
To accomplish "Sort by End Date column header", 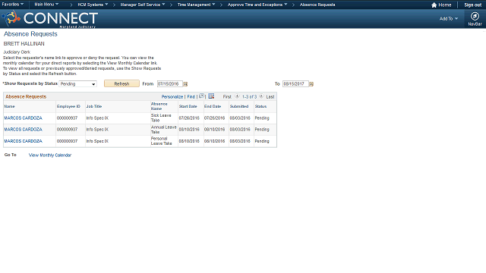I will point(213,106).
